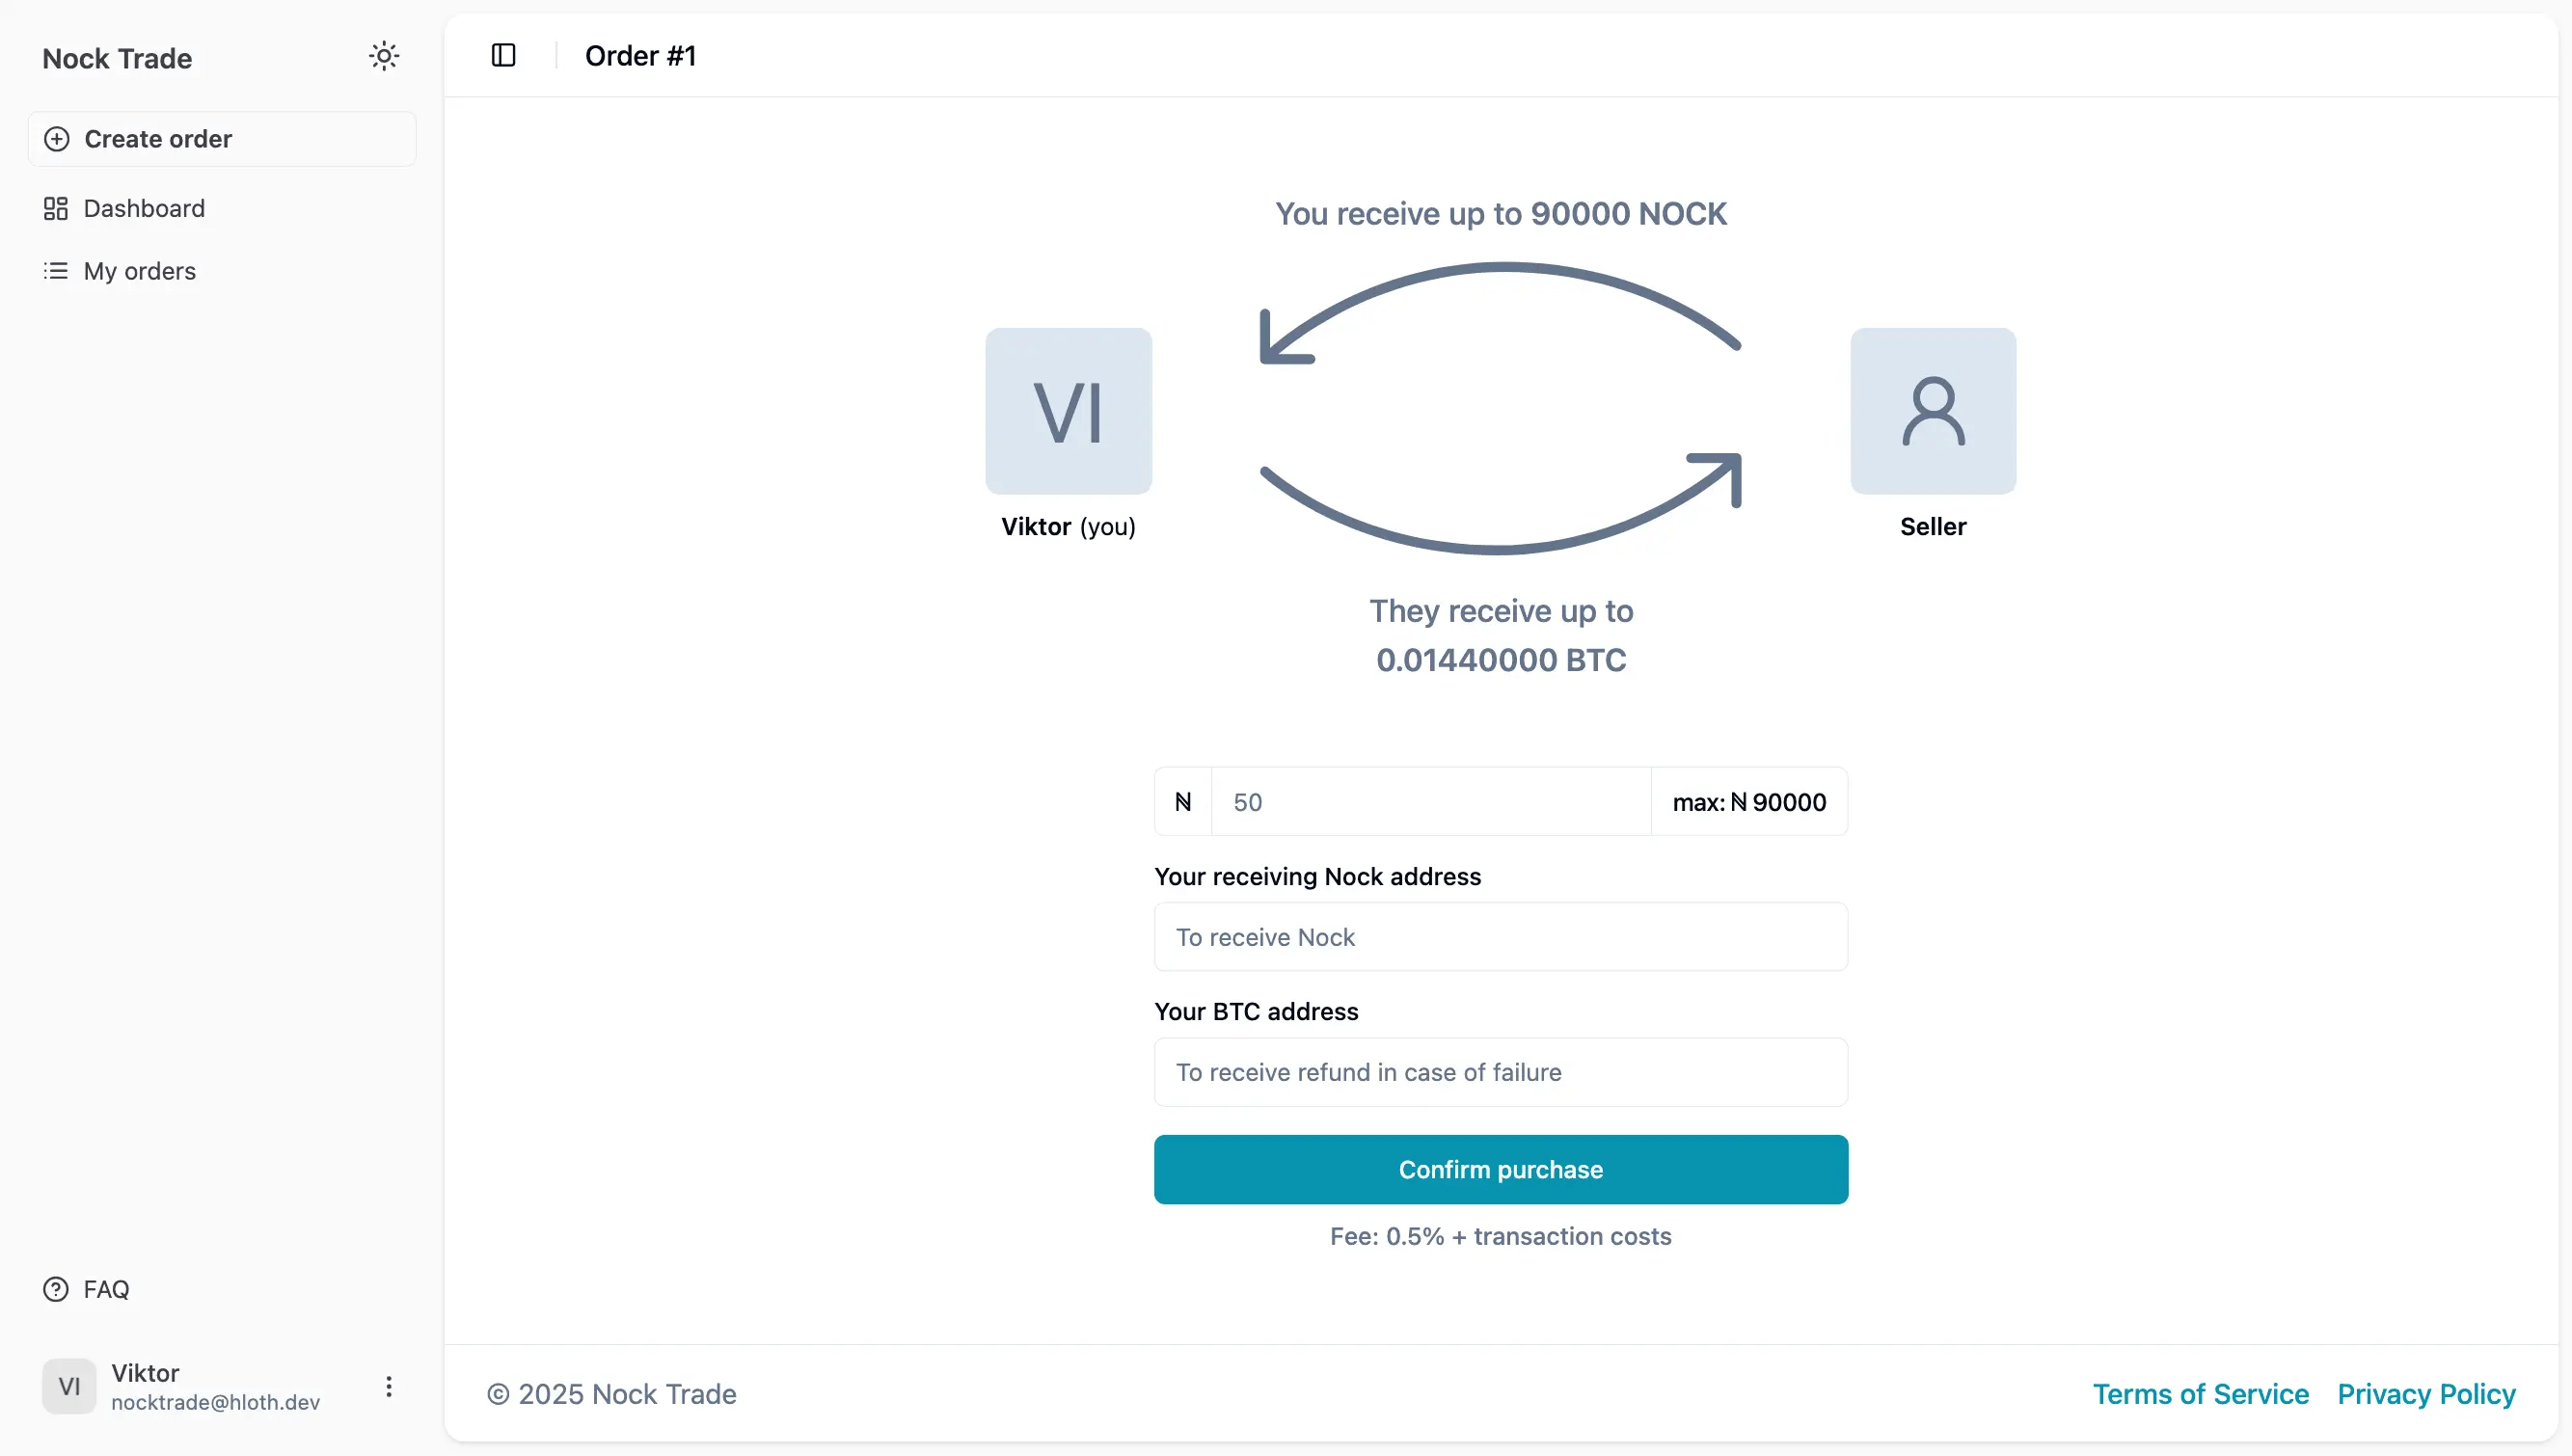Screen dimensions: 2572x1456
Task: Click the large VI buyer tile
Action: (1068, 411)
